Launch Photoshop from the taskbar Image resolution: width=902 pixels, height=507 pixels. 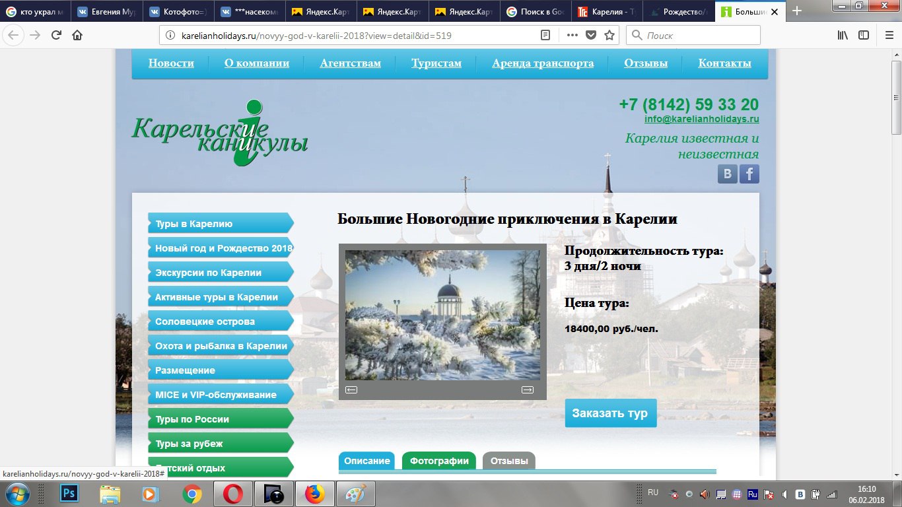click(x=69, y=493)
